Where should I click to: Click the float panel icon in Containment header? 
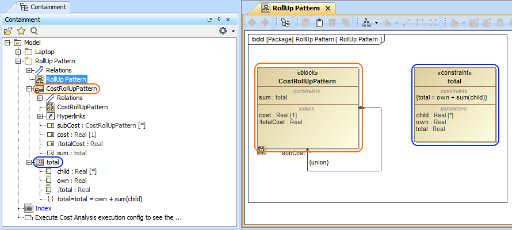coord(210,20)
